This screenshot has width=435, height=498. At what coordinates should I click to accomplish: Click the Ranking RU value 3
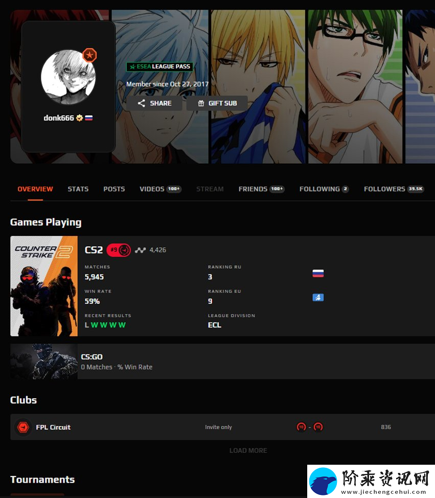[x=210, y=277]
